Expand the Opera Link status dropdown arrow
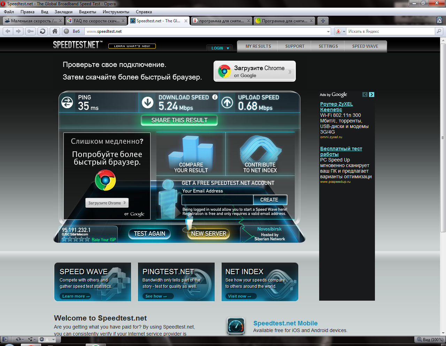Image resolution: width=446 pixels, height=346 pixels. (x=23, y=339)
